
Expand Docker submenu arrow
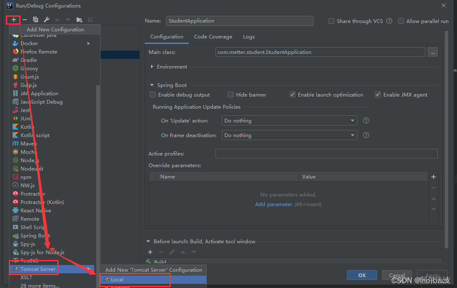(89, 43)
